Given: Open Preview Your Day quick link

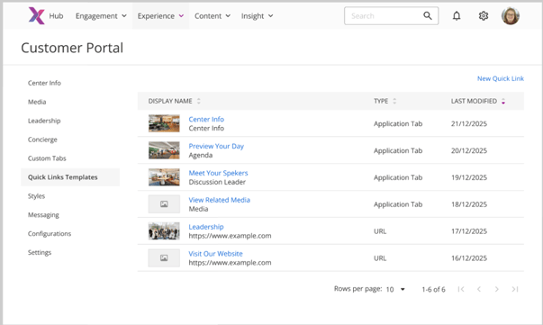Looking at the screenshot, I should pyautogui.click(x=216, y=146).
